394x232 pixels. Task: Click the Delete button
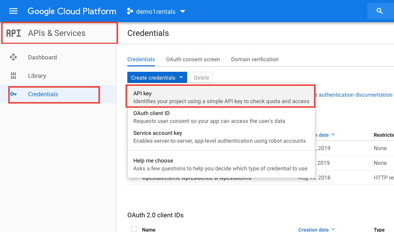click(201, 77)
